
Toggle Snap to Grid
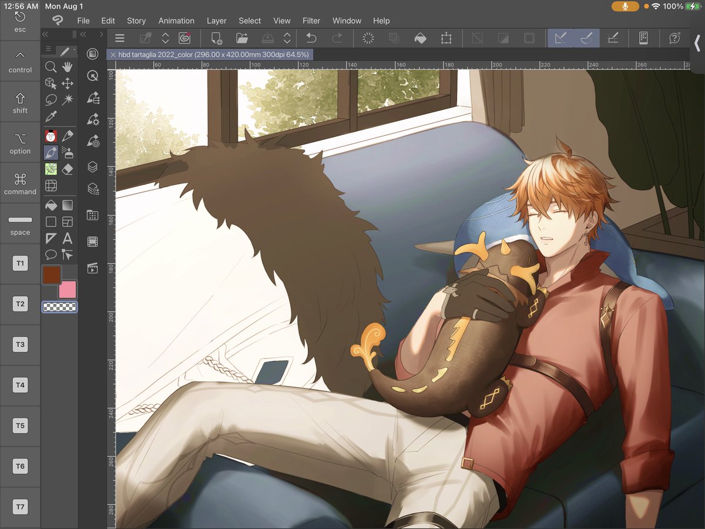612,38
